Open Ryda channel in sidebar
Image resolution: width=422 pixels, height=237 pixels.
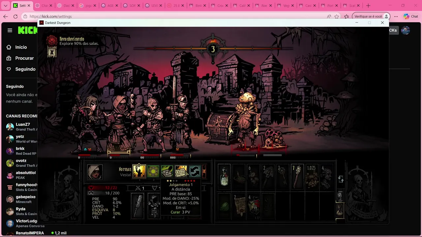point(21,211)
